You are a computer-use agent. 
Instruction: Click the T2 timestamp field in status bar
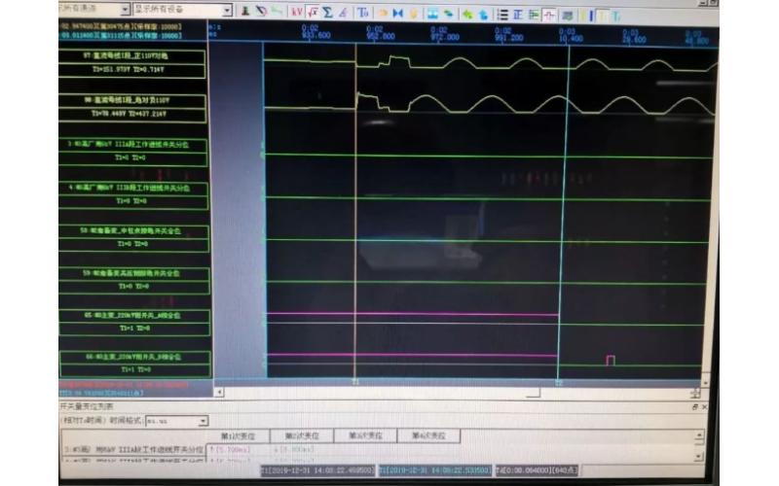click(x=434, y=470)
